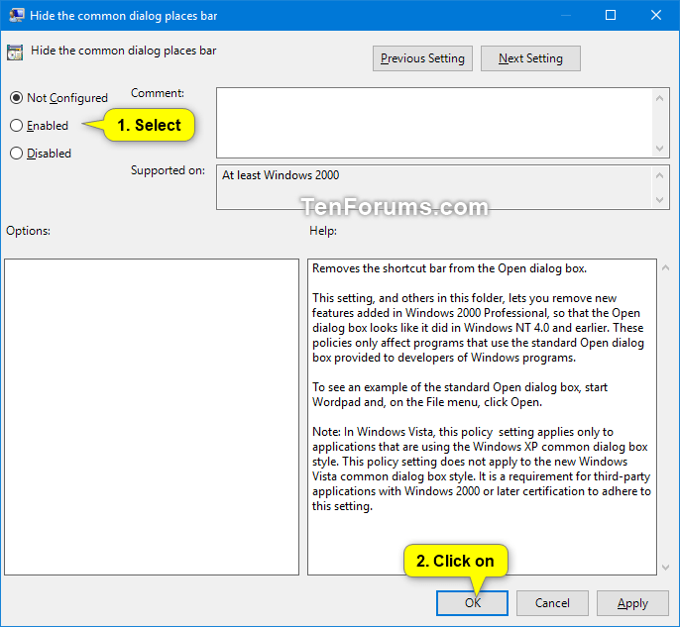Screen dimensions: 680x627
Task: Click Help pane scroll down arrow
Action: [666, 568]
